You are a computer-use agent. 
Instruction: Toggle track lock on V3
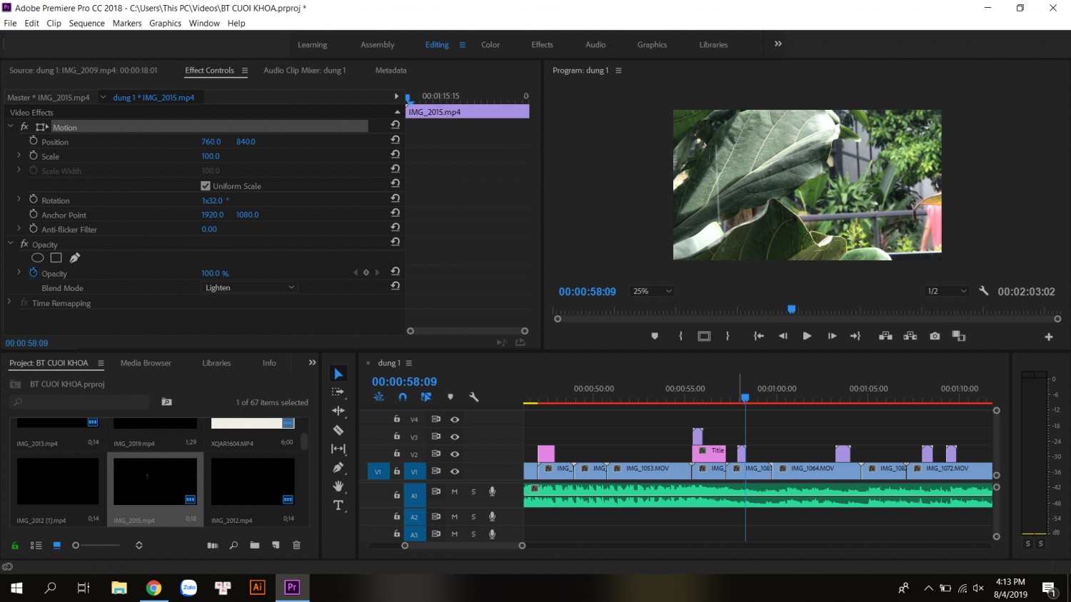(397, 437)
